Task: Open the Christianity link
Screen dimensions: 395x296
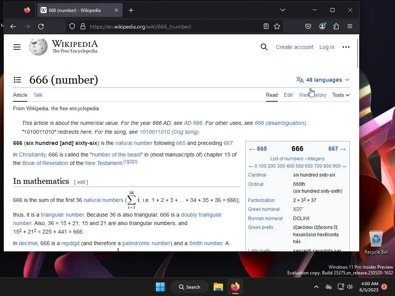Action: [x=32, y=155]
